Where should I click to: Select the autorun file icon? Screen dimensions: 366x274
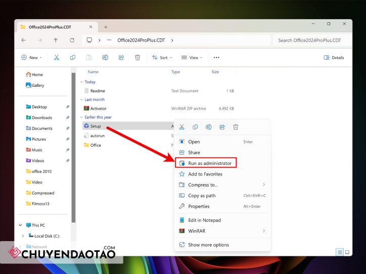pos(86,136)
